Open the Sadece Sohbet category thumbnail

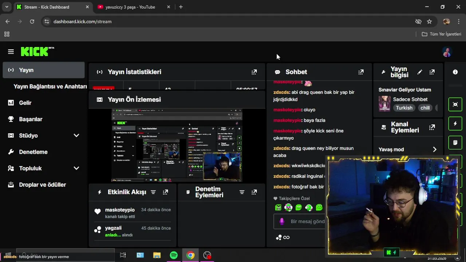(x=384, y=104)
